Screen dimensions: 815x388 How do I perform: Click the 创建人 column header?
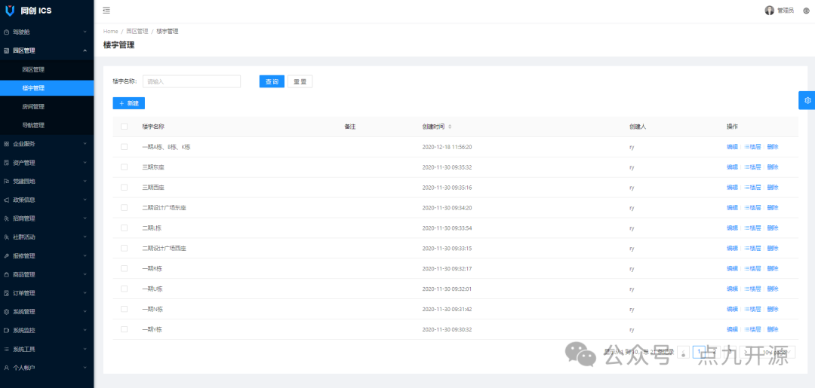[x=637, y=127]
